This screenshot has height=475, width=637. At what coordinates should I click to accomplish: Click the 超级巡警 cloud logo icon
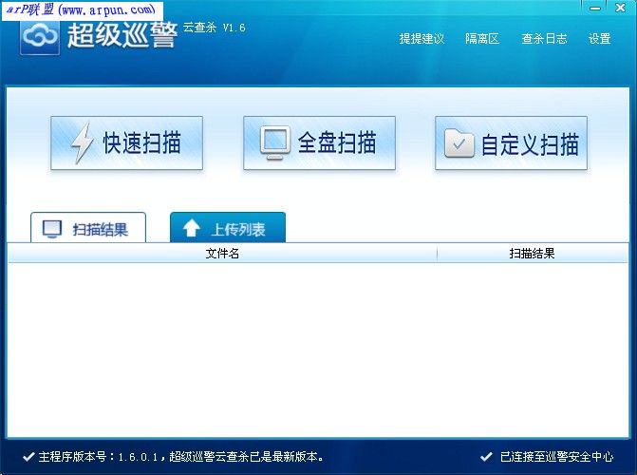coord(41,36)
